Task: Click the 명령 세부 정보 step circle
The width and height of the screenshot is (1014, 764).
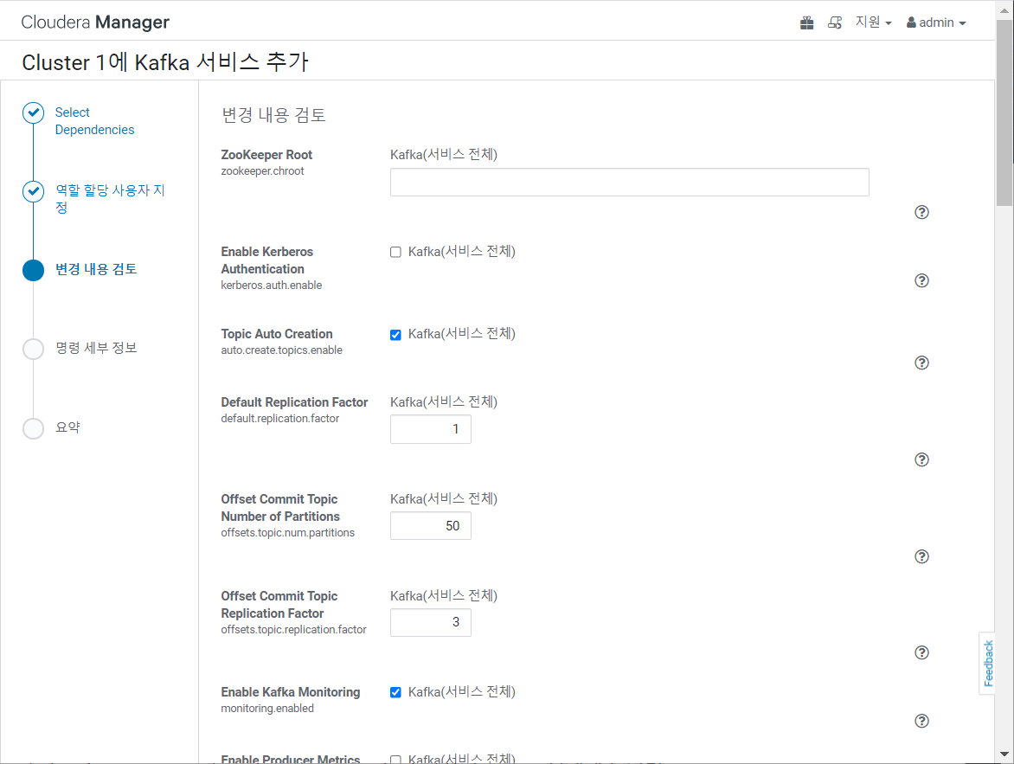Action: tap(33, 349)
